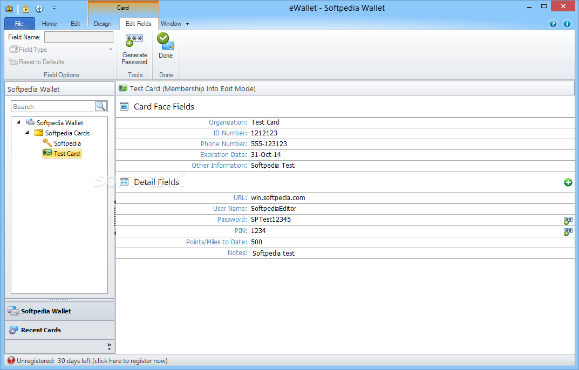Select the Edit Fields tab

click(x=139, y=24)
